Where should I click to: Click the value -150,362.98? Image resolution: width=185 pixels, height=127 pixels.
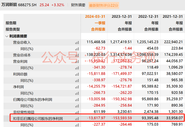pos(122,99)
